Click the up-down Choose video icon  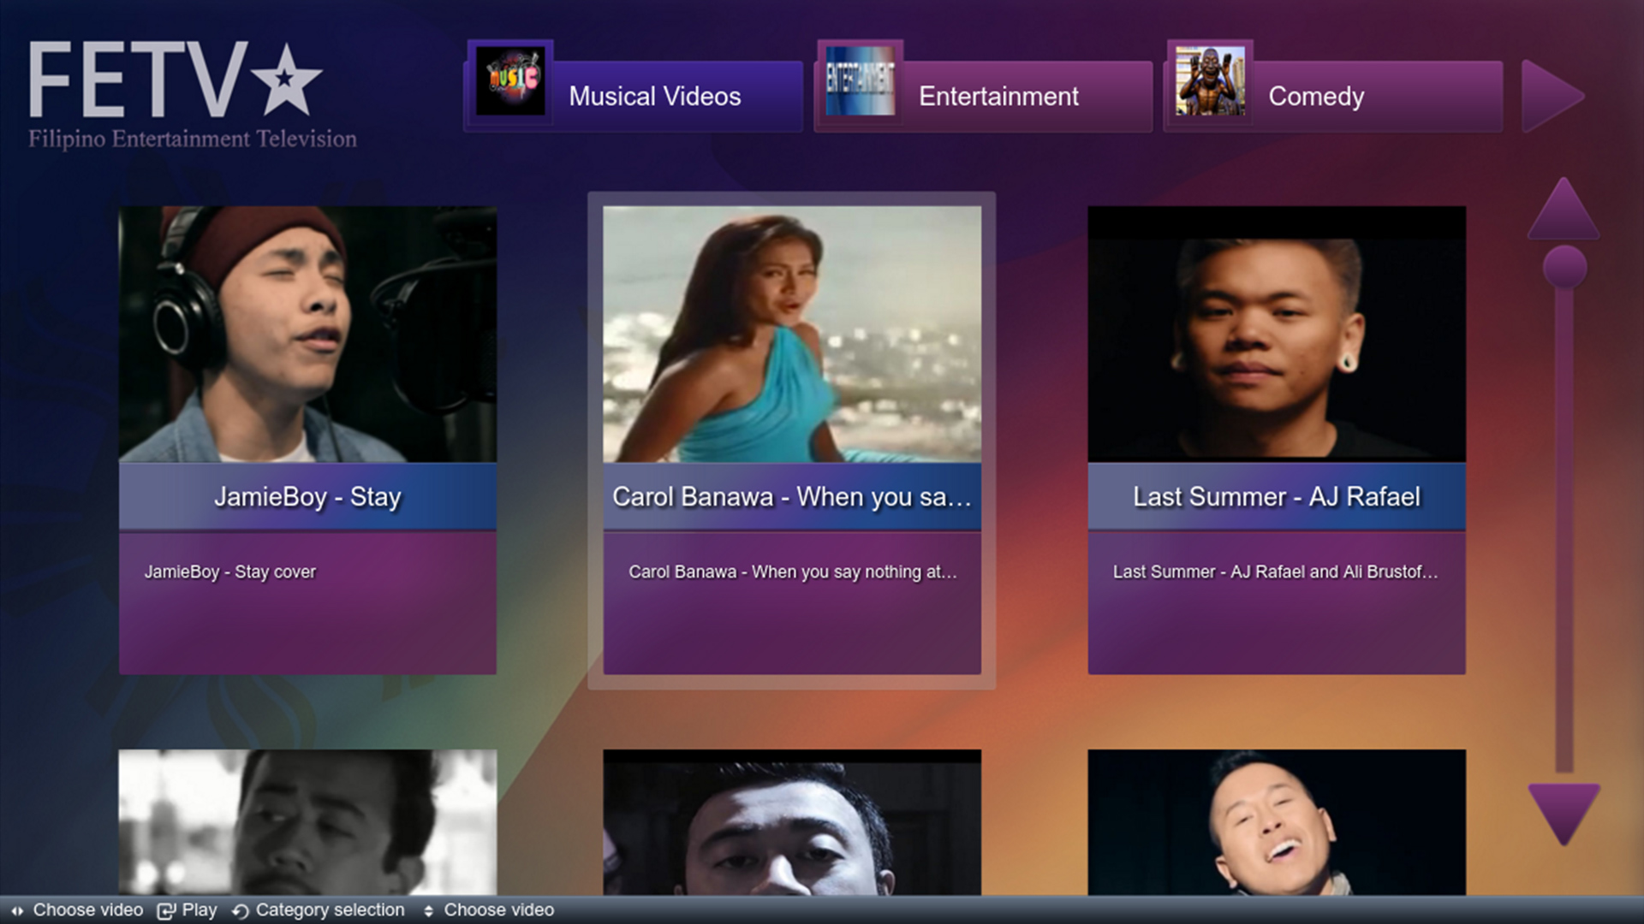click(x=430, y=911)
